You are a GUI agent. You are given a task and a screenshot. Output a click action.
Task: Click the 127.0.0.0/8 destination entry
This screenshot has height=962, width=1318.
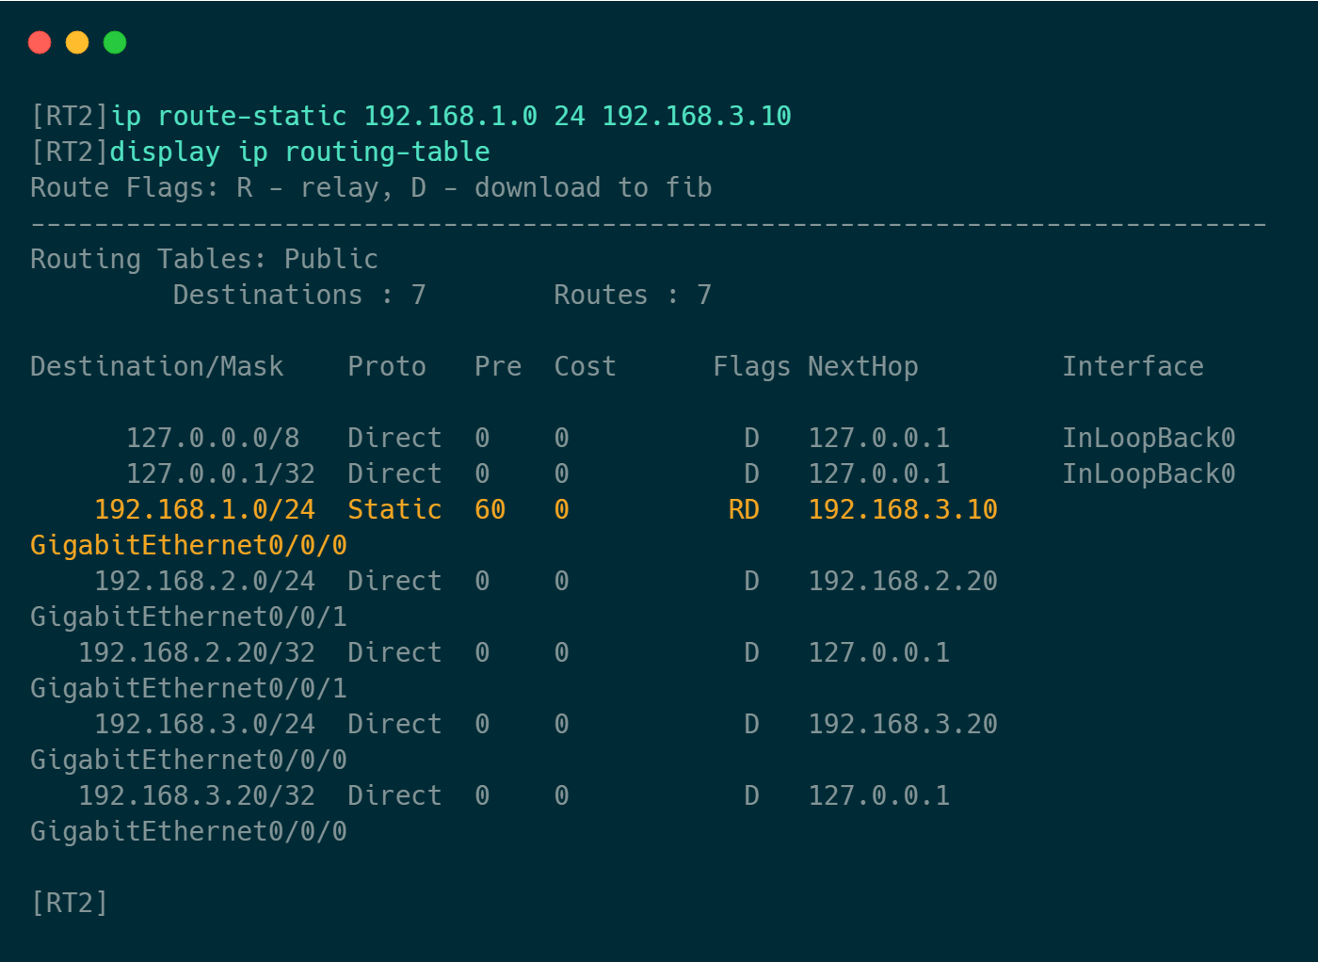212,438
